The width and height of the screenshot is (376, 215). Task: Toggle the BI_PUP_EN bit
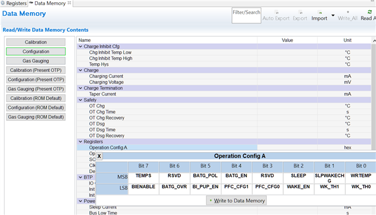(x=205, y=189)
